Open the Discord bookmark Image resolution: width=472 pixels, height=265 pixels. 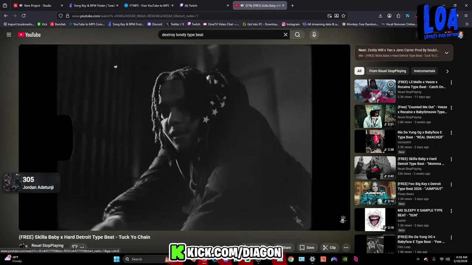155,24
